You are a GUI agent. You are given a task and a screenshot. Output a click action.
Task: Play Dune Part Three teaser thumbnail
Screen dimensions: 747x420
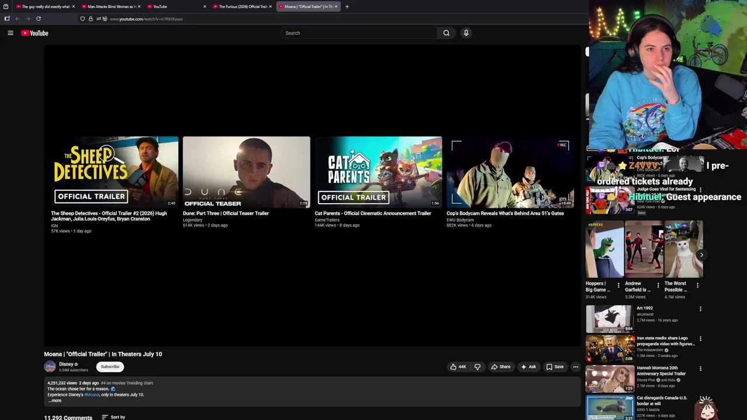click(x=246, y=172)
